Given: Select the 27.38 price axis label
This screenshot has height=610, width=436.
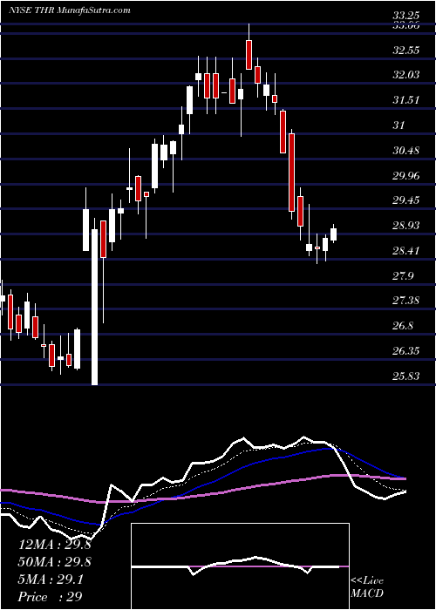Looking at the screenshot, I should tap(406, 301).
